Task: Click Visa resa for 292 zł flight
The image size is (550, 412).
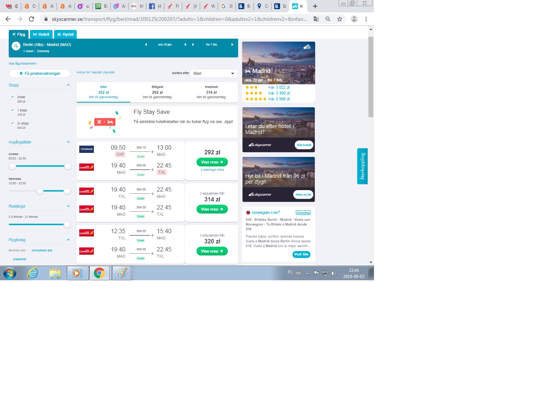Action: coord(212,162)
